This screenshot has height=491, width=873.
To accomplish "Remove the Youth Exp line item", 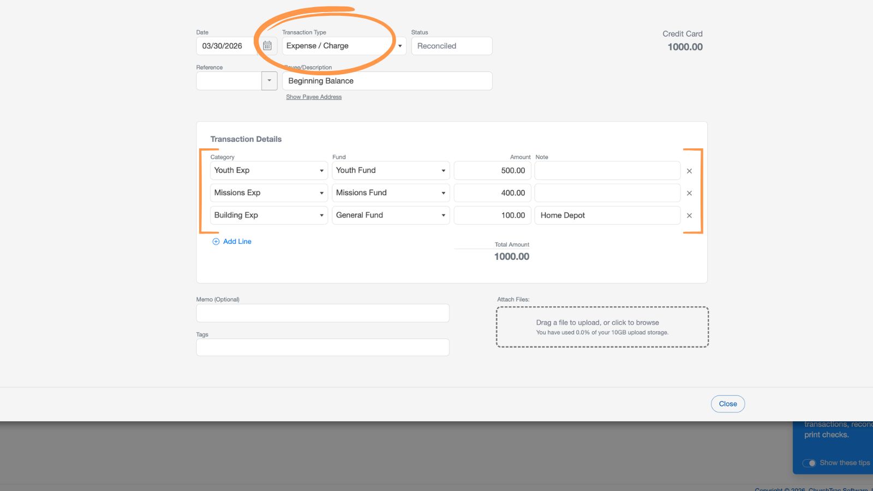I will [689, 171].
